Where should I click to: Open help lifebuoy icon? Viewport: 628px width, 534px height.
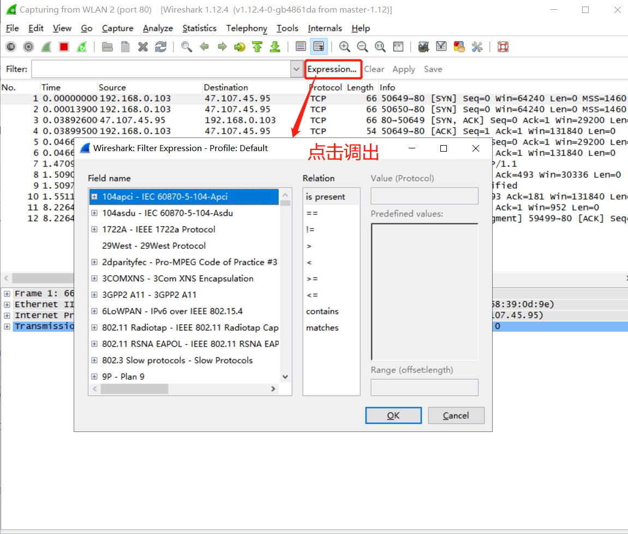click(x=503, y=47)
